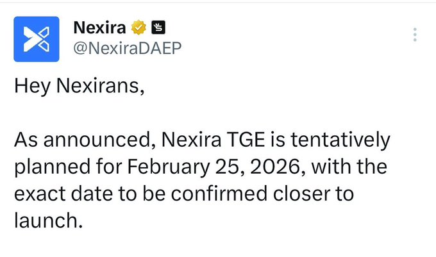
Task: Click the "Hey Nexirans," greeting line
Action: pyautogui.click(x=76, y=87)
